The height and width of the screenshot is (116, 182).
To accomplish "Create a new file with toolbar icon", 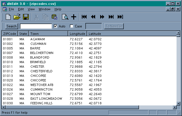I will pyautogui.click(x=8, y=17).
